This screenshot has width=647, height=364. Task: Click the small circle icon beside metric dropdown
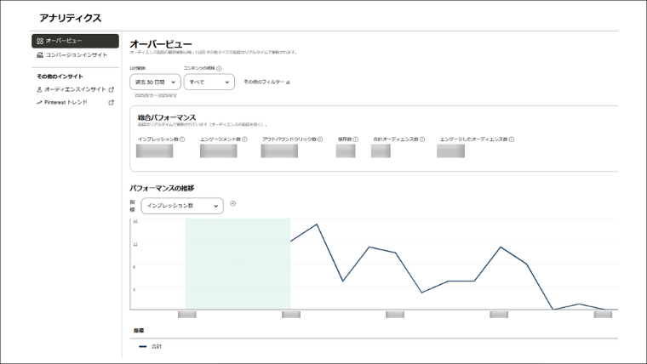click(232, 203)
